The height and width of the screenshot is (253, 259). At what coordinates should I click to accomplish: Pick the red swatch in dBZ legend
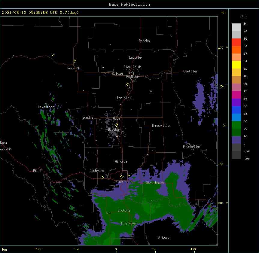pyautogui.click(x=236, y=42)
